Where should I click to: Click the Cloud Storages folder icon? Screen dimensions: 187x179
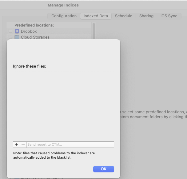(17, 37)
